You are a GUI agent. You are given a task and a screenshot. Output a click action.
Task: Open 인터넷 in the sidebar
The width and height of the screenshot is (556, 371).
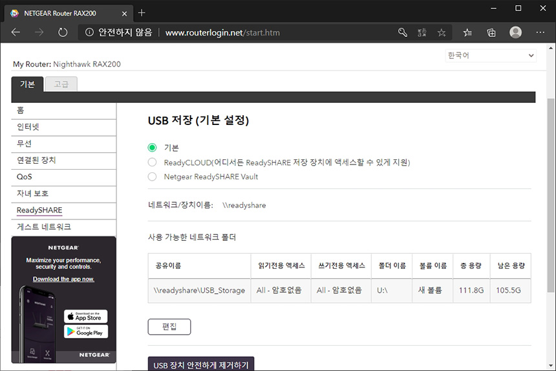point(64,127)
